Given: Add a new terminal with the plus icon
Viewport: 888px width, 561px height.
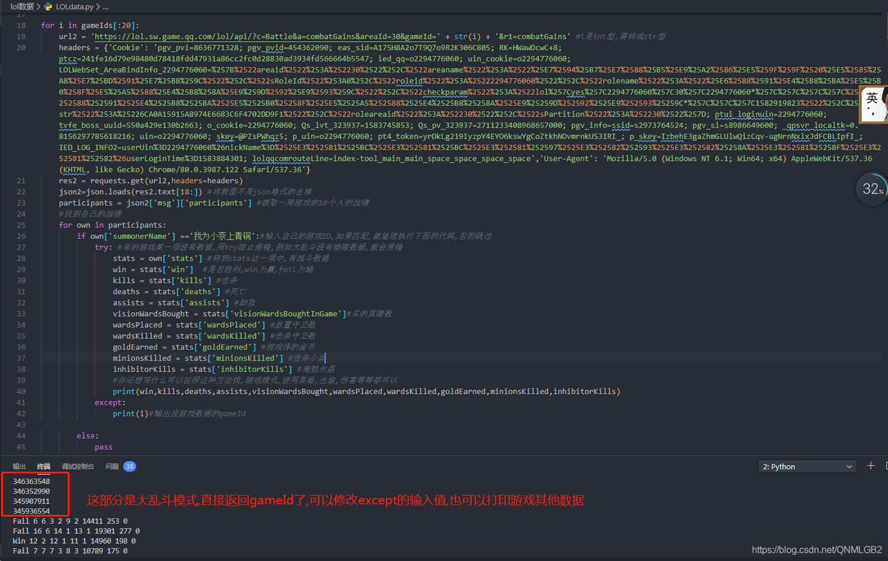Looking at the screenshot, I should (x=870, y=465).
